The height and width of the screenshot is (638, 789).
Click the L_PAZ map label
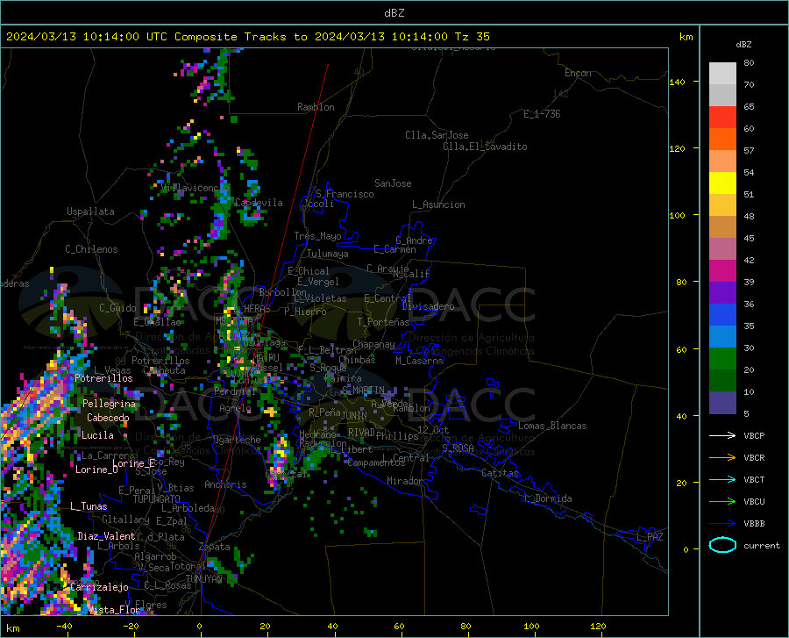(x=650, y=537)
